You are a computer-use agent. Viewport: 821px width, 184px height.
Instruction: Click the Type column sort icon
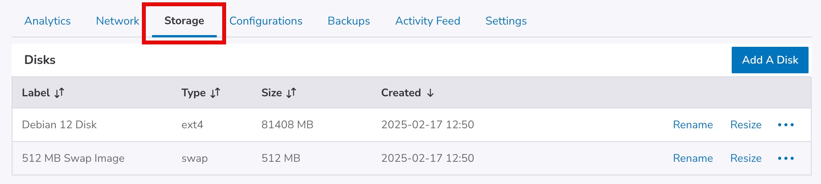[215, 93]
